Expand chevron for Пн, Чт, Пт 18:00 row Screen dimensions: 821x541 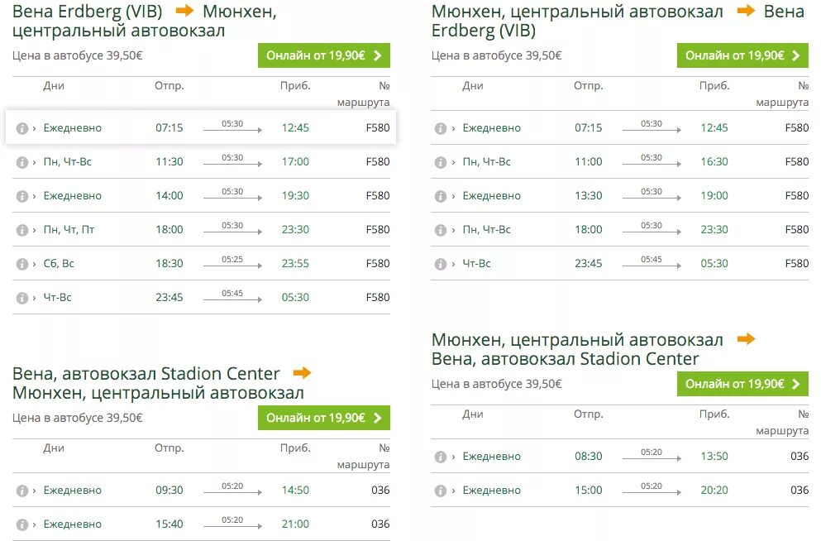click(x=34, y=230)
